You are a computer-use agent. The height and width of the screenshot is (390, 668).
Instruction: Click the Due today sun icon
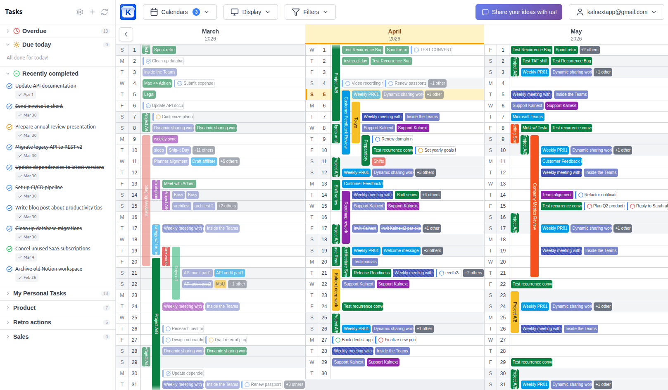tap(17, 45)
